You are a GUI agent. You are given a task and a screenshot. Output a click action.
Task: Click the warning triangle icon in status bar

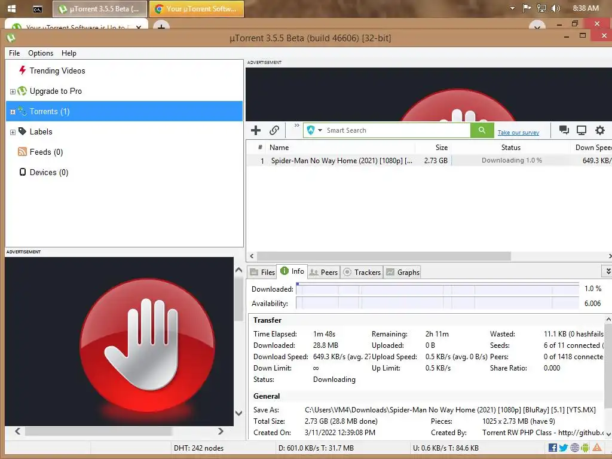[x=597, y=447]
